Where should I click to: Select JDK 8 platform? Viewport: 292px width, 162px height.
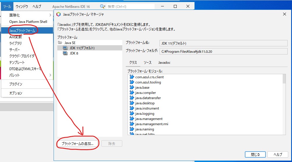click(74, 53)
